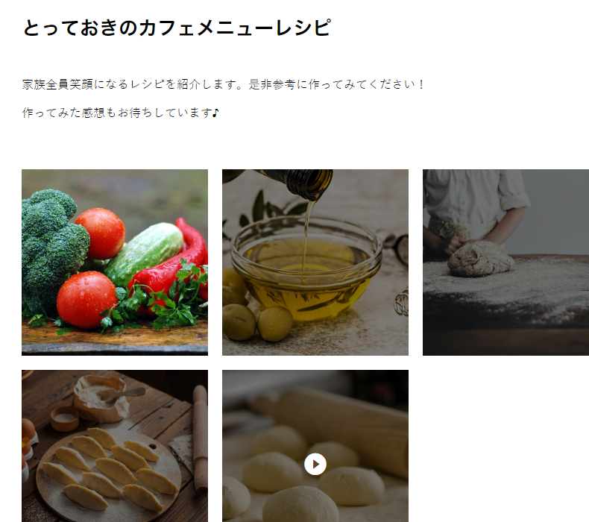
Task: Open the baker kneading dough photo
Action: tap(505, 262)
